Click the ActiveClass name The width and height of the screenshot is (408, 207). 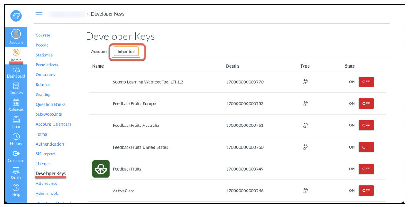coord(124,191)
